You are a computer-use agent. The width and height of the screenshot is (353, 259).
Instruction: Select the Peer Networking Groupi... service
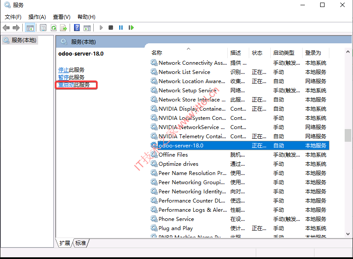click(191, 182)
